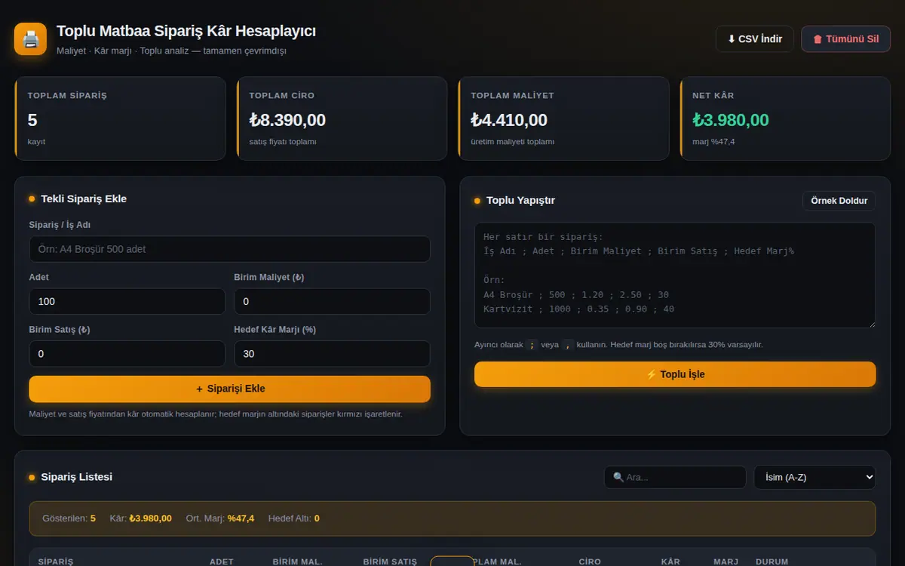Click the Toplu Yapıştır heading
Viewport: 905px width, 566px height.
click(x=520, y=200)
